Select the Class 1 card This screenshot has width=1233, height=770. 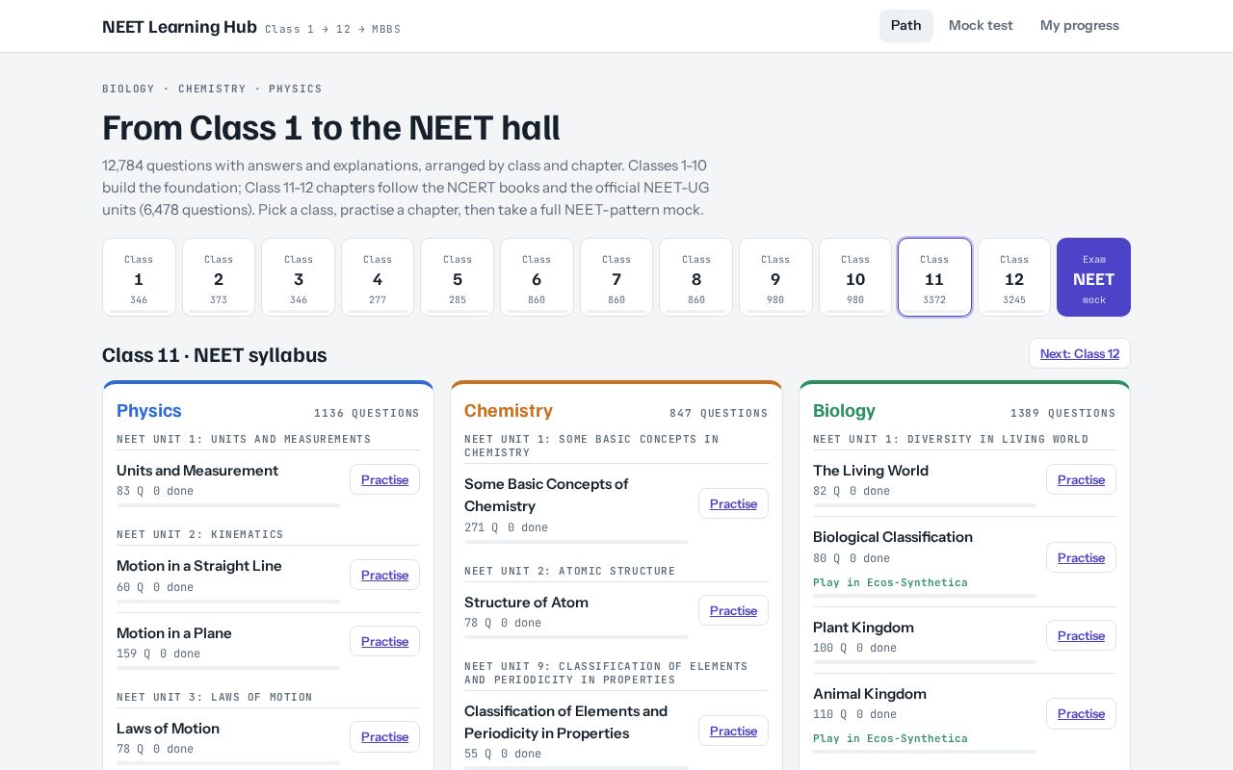[x=139, y=277]
